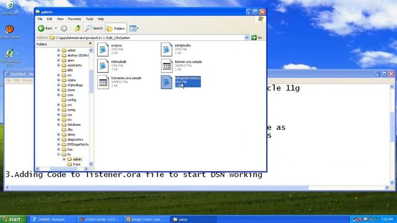
Task: Click the Back arrow icon
Action: (x=41, y=28)
